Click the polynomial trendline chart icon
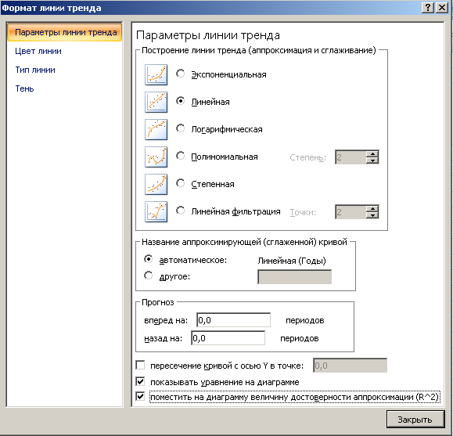 click(x=156, y=157)
